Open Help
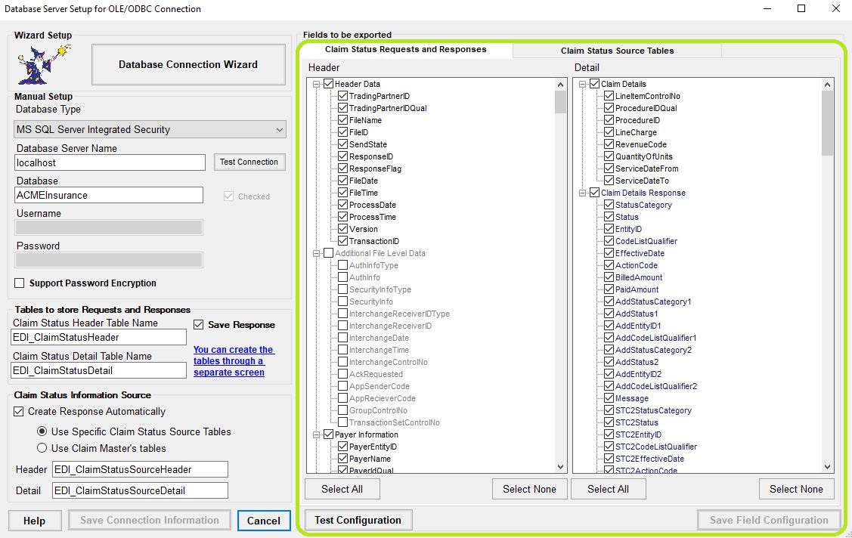This screenshot has width=852, height=538. [35, 521]
